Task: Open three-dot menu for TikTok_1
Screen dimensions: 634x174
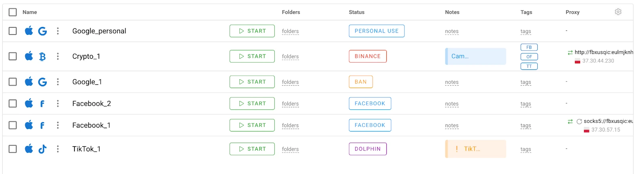Action: [x=58, y=149]
